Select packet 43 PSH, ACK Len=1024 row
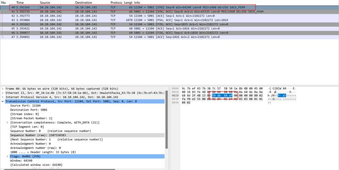The image size is (339, 170). [x=169, y=20]
